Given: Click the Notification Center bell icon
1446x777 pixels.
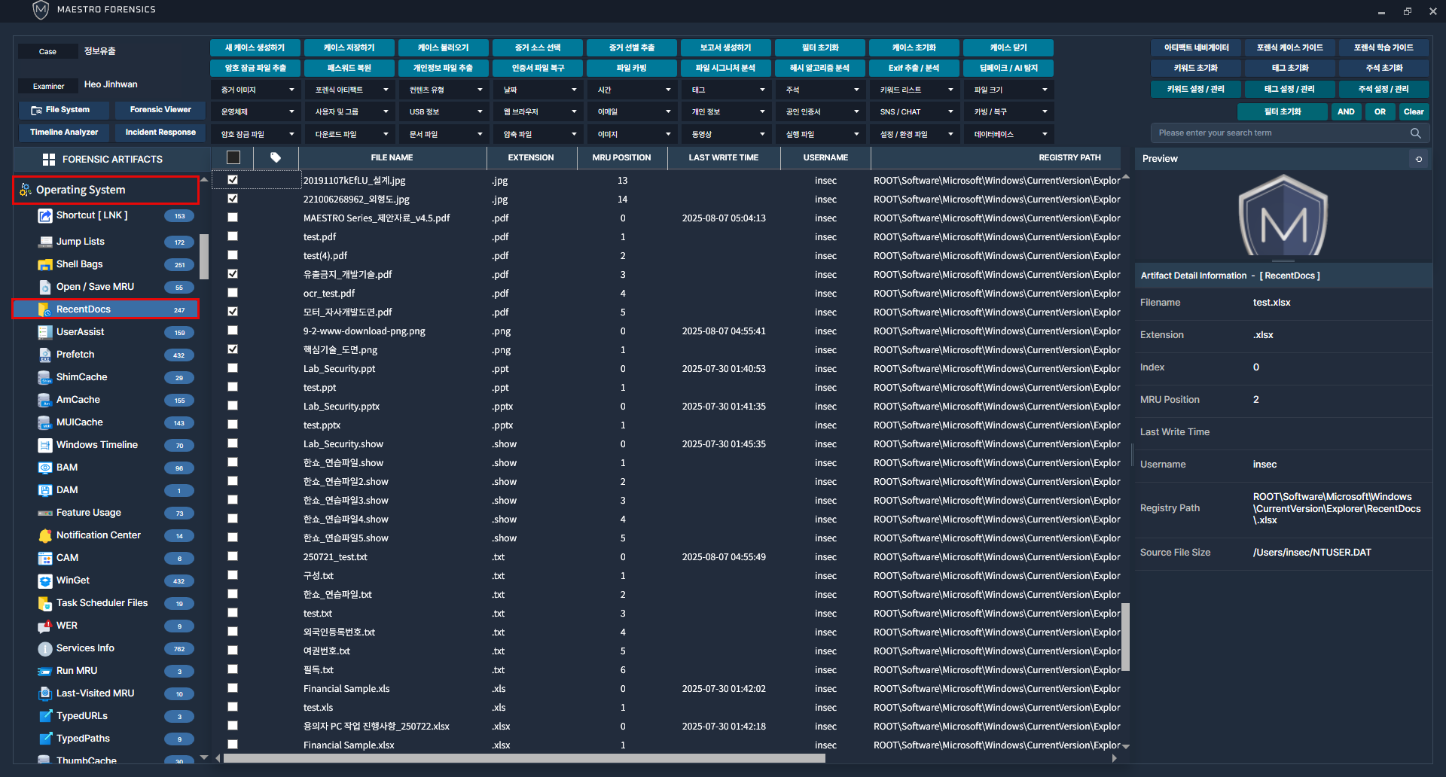Looking at the screenshot, I should (x=44, y=535).
